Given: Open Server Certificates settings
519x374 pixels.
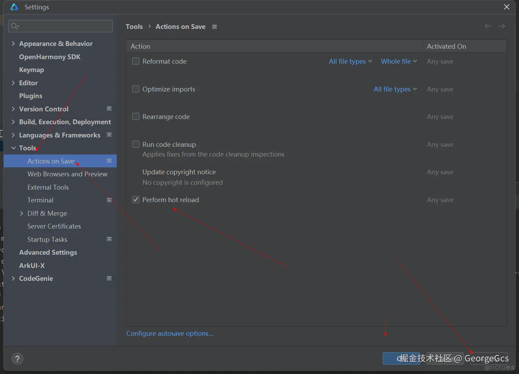Looking at the screenshot, I should click(54, 226).
